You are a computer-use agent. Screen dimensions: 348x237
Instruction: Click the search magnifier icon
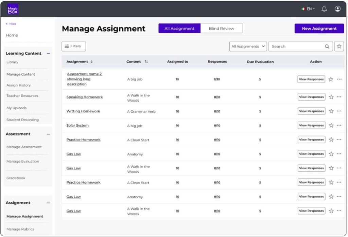point(327,47)
